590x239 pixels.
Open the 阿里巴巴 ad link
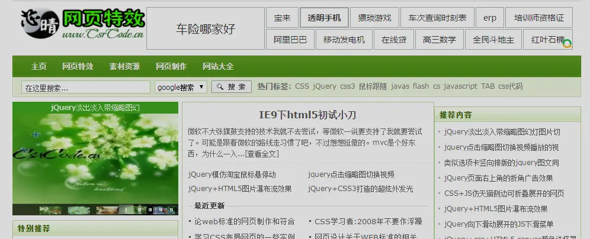pyautogui.click(x=290, y=40)
